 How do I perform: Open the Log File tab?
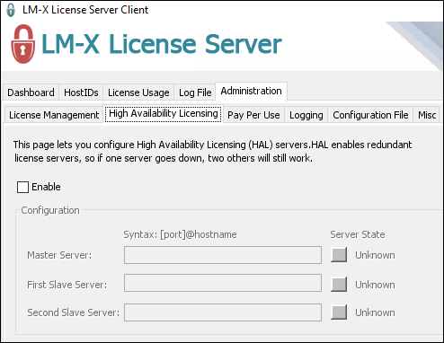pos(195,92)
